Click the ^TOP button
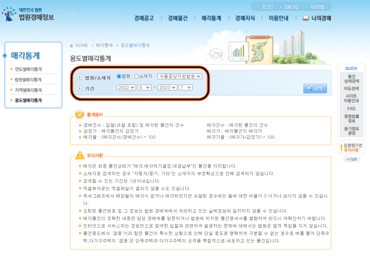370x258 pixels. 351,159
